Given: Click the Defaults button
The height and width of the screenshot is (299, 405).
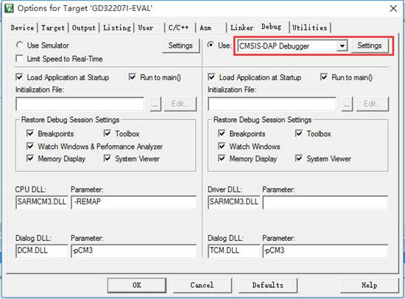Looking at the screenshot, I should click(268, 285).
